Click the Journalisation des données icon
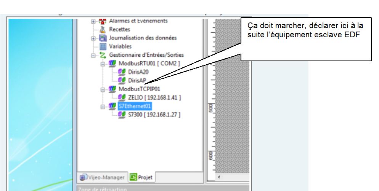The image size is (379, 191). pos(103,38)
